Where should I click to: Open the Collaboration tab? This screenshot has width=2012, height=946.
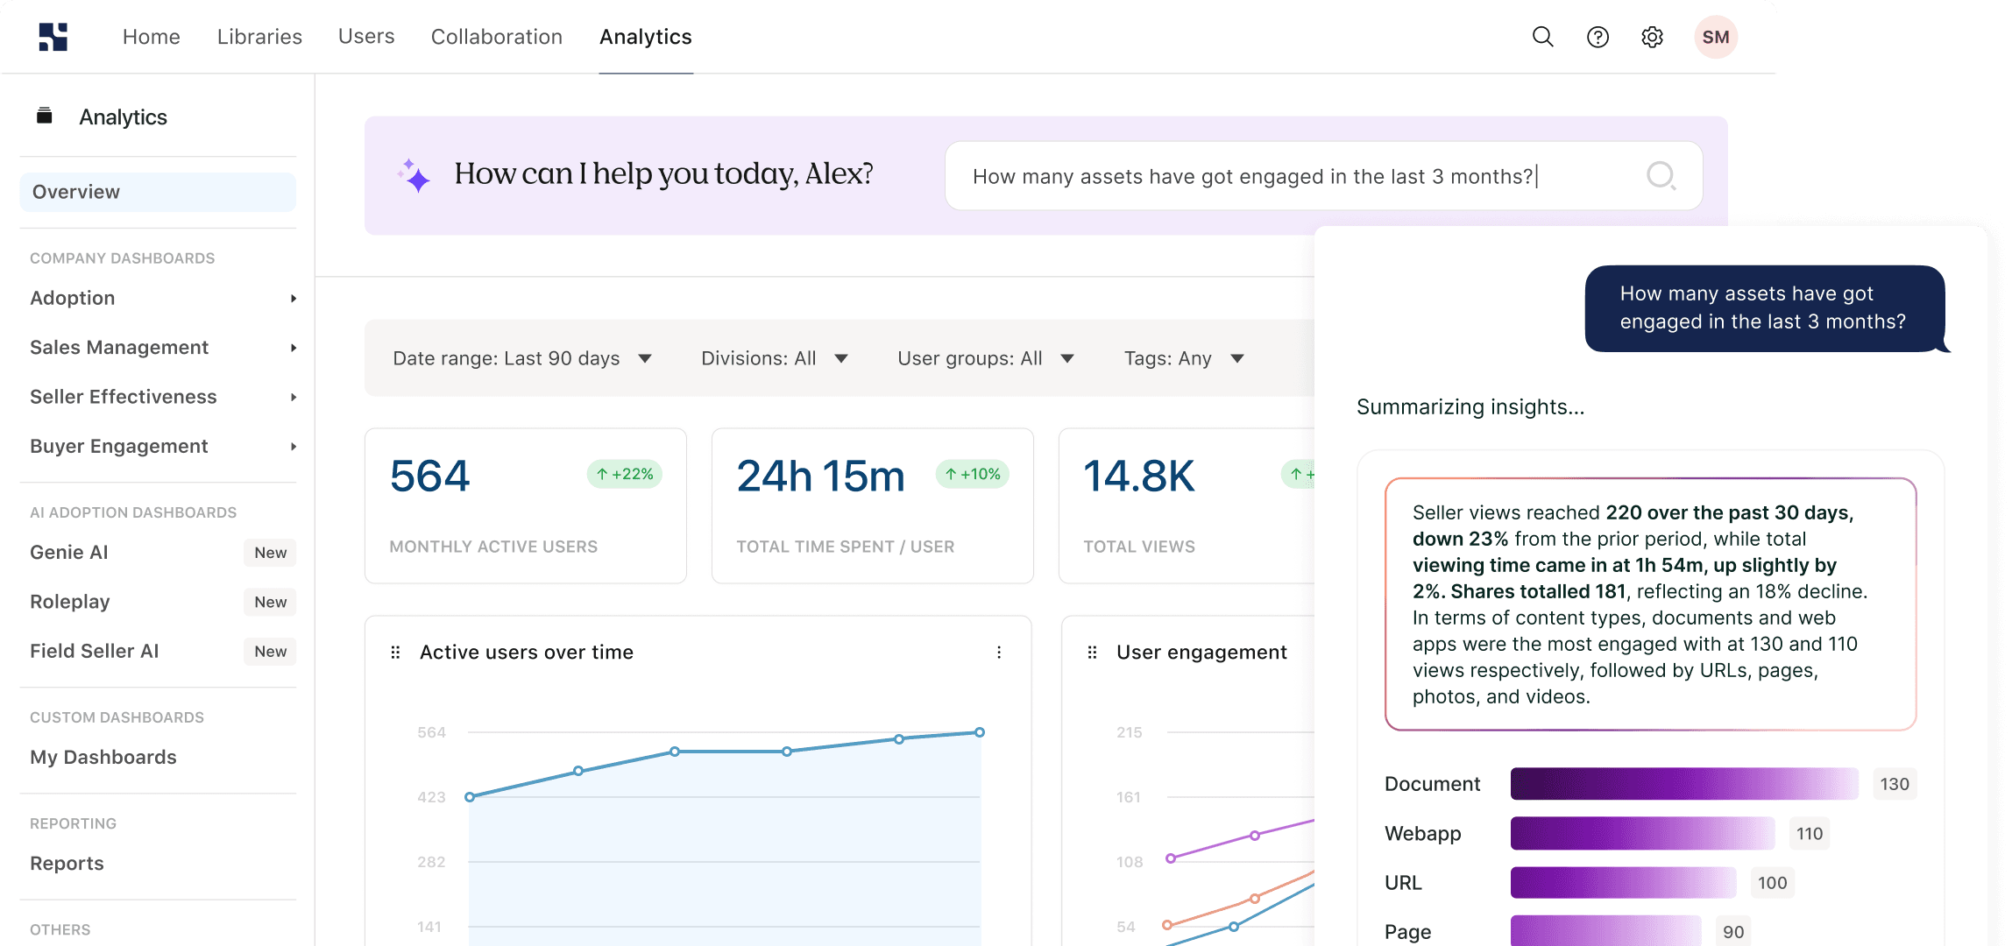(497, 37)
